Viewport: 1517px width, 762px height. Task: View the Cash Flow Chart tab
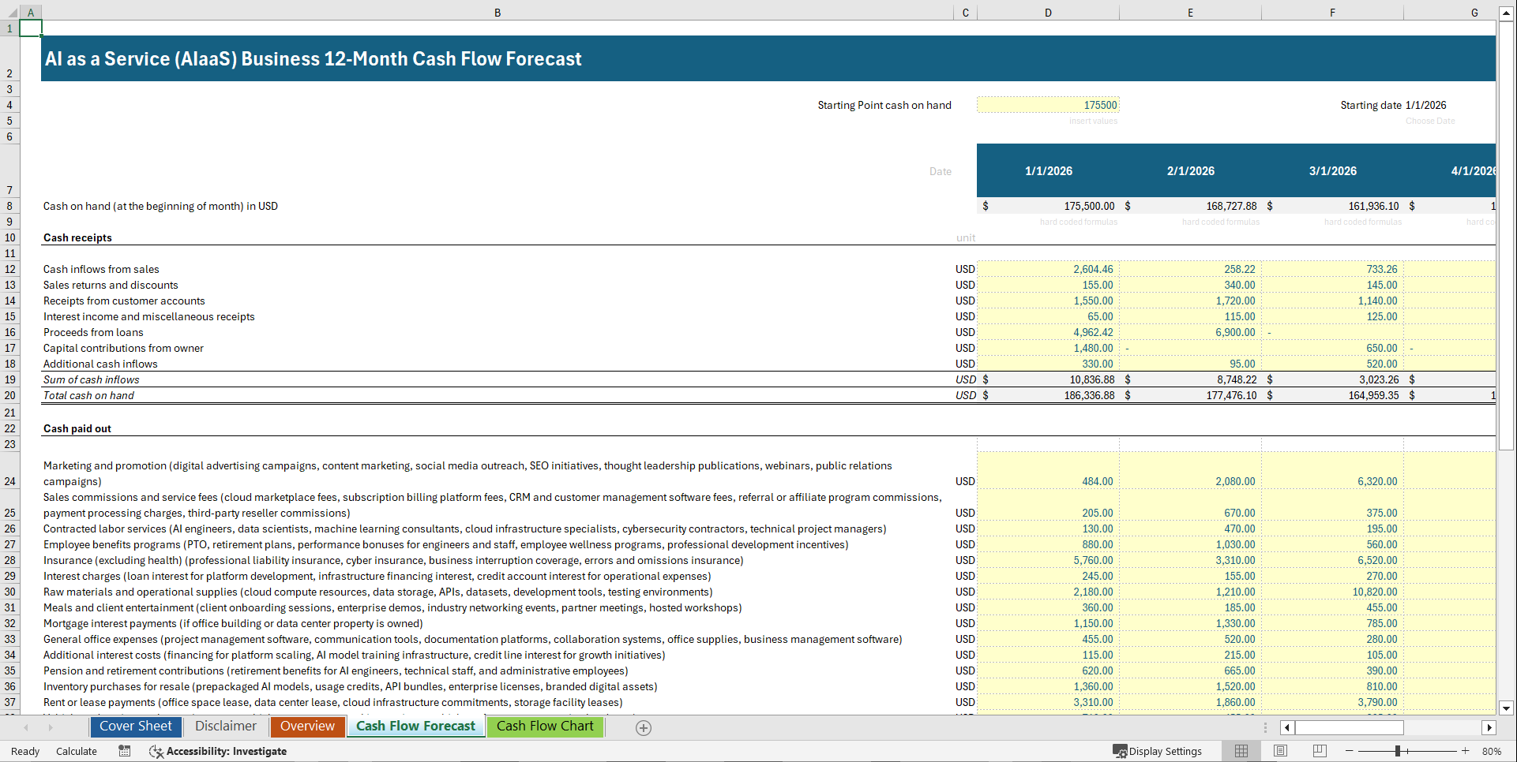[545, 727]
